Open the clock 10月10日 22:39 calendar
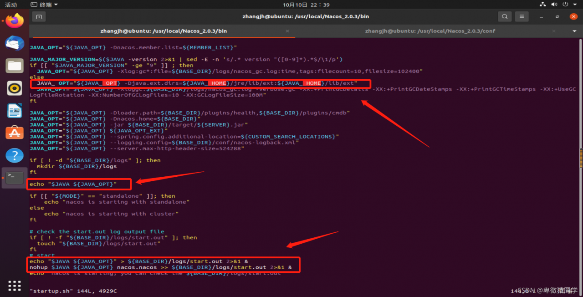Image resolution: width=583 pixels, height=297 pixels. (x=306, y=5)
